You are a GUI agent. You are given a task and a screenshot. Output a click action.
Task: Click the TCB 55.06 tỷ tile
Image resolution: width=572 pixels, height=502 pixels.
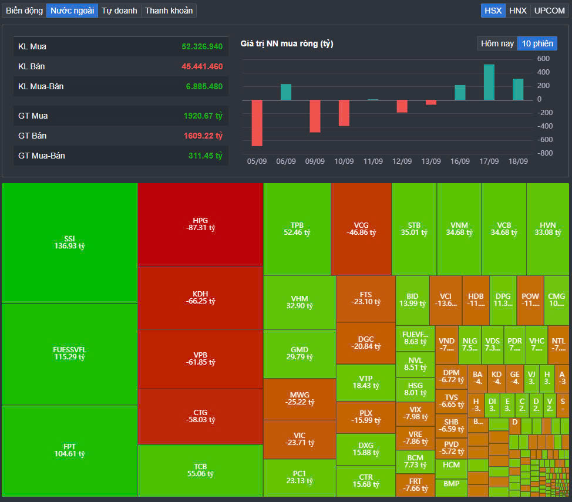(200, 470)
